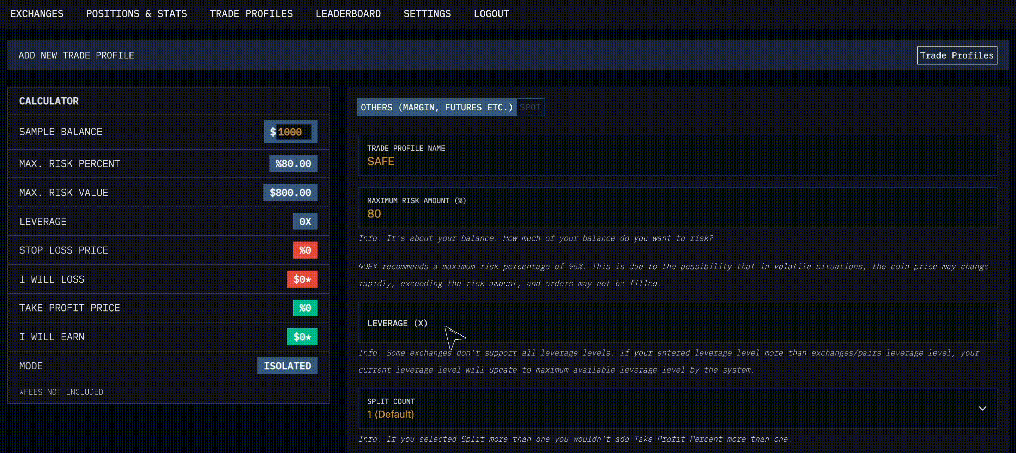Click the $800.00 max risk value badge

(x=290, y=193)
